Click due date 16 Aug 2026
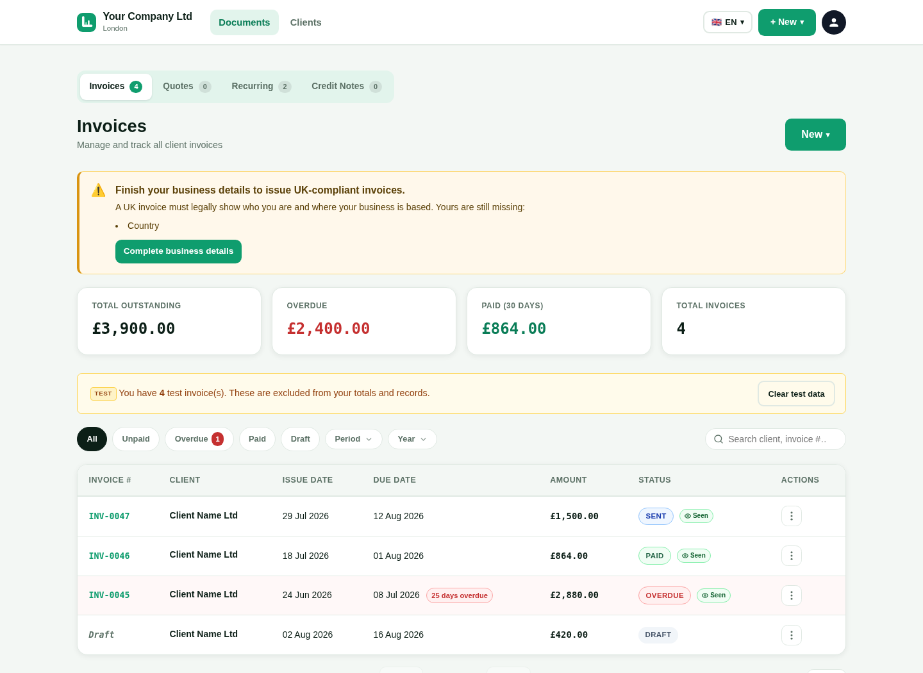The image size is (923, 673). point(399,635)
